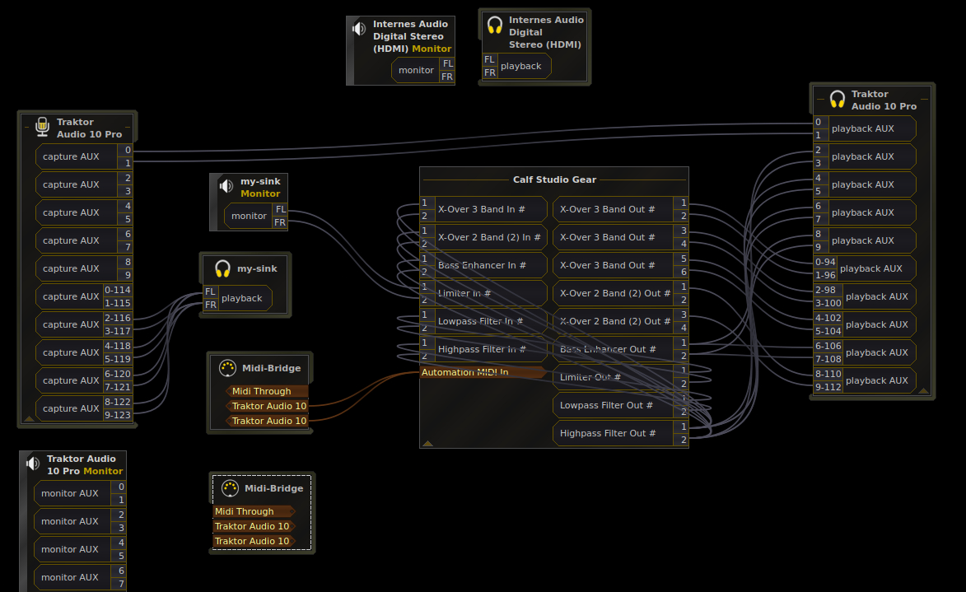Select the Lowpass Filter Out # port
This screenshot has width=966, height=592.
[x=620, y=405]
